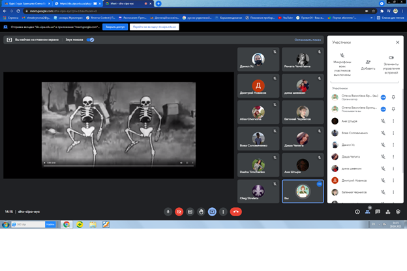Open Chrome from the Windows taskbar

(67, 224)
